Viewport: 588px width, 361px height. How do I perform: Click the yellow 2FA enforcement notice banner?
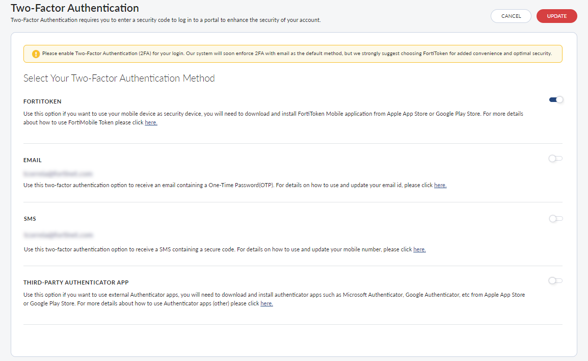[292, 53]
